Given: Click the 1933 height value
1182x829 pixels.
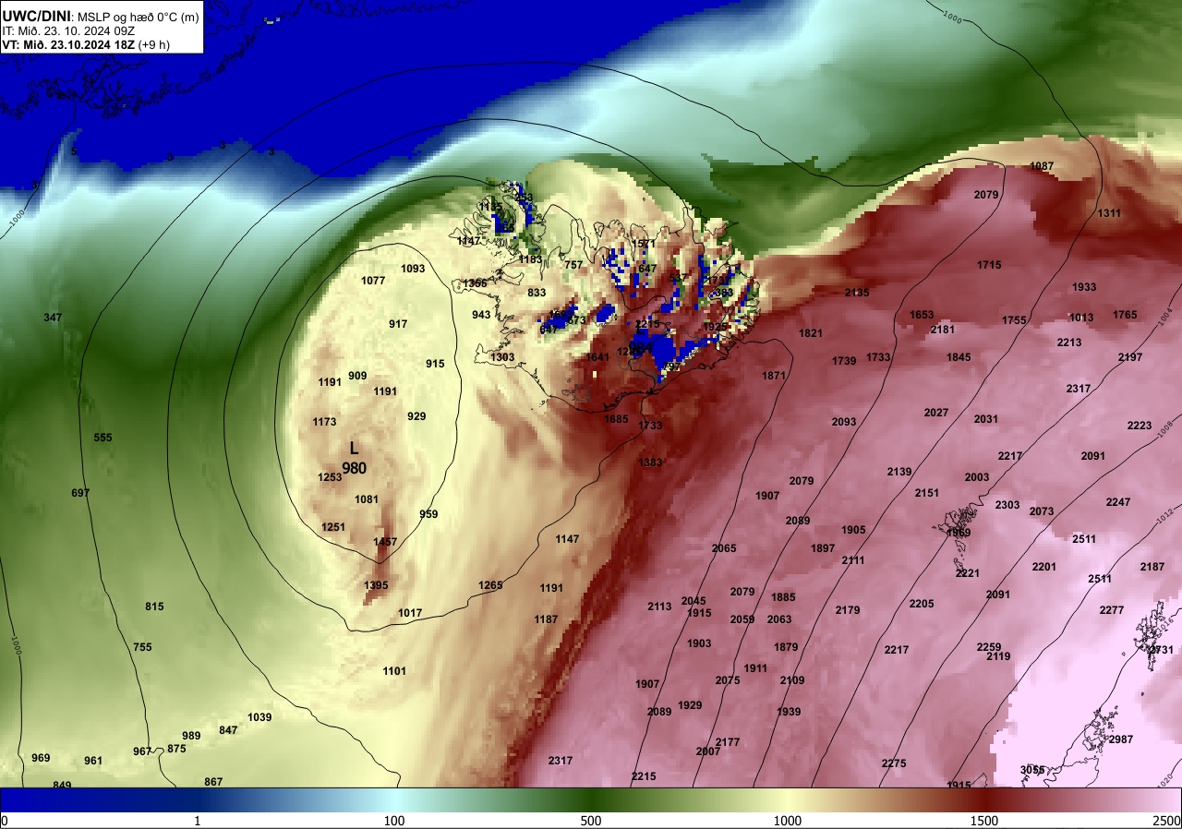Looking at the screenshot, I should [1084, 287].
